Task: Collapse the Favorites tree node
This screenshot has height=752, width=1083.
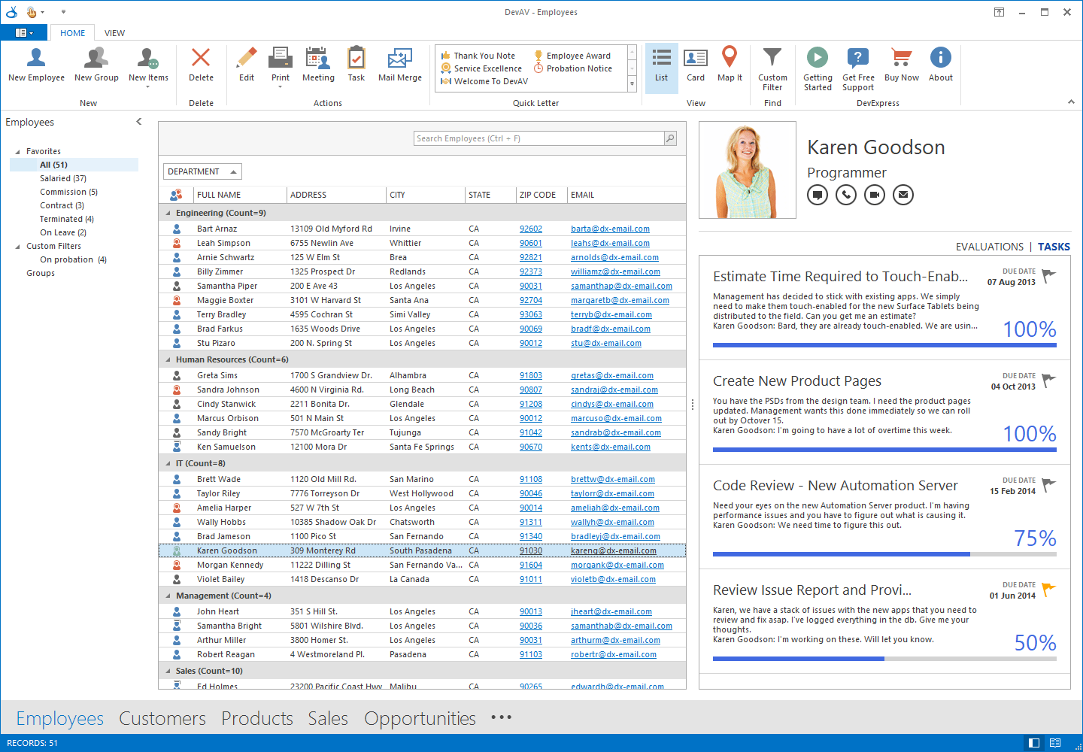Action: tap(17, 150)
